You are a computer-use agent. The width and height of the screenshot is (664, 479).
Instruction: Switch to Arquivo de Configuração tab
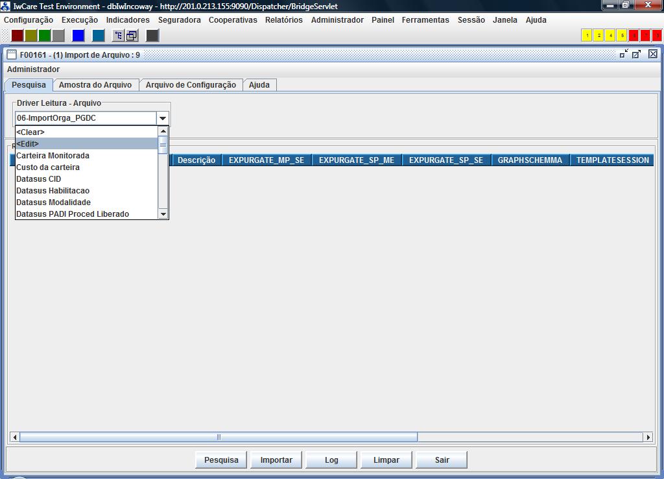point(191,85)
